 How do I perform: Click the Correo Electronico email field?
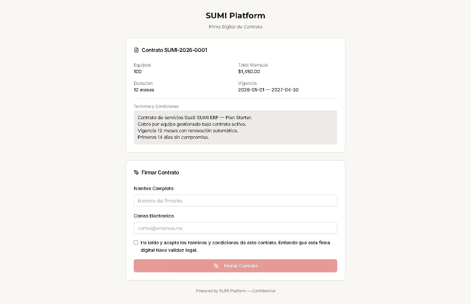pyautogui.click(x=235, y=228)
